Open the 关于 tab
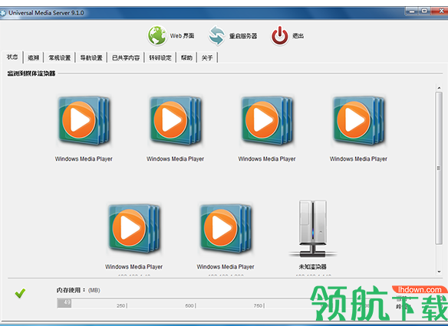This screenshot has width=448, height=326. click(x=207, y=57)
